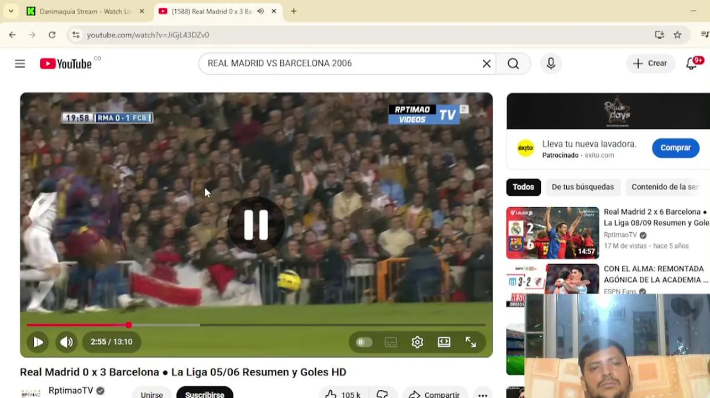Screen dimensions: 710x398
Task: Open a new browser tab
Action: (294, 11)
